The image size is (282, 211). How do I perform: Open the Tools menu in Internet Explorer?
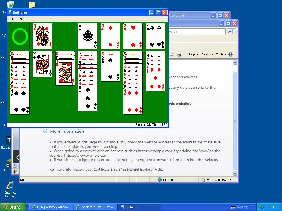click(221, 54)
